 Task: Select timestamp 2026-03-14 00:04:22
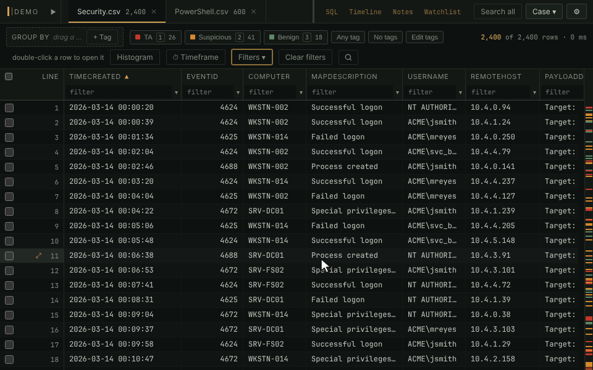tap(111, 211)
